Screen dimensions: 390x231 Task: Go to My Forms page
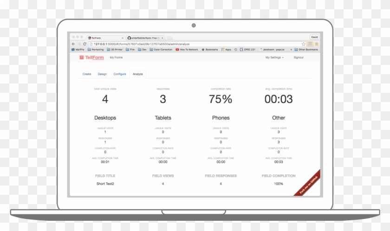[116, 58]
